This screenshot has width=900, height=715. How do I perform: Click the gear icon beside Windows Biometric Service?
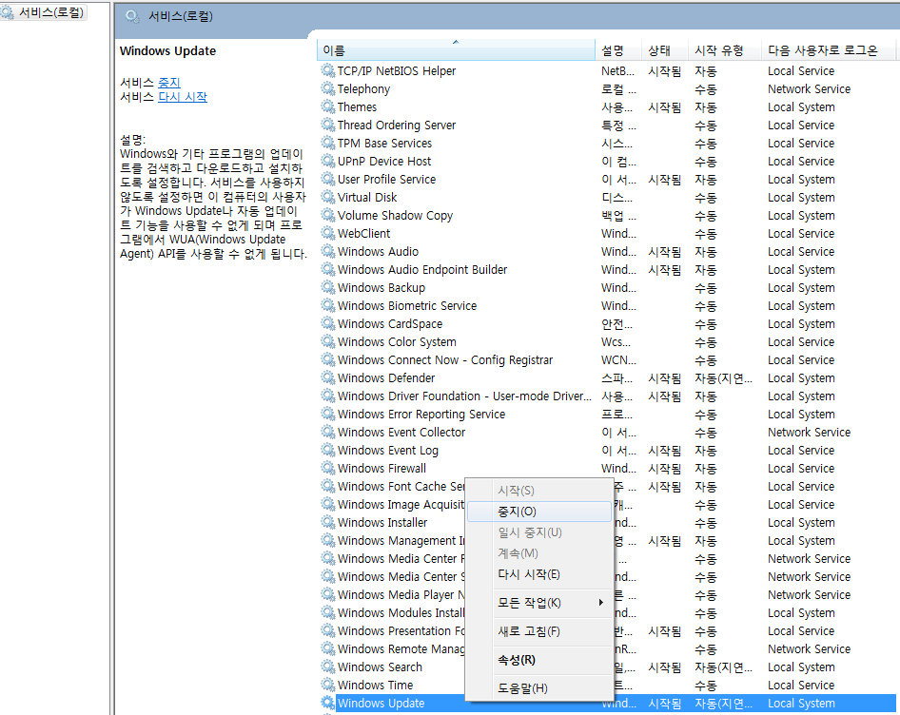coord(327,306)
